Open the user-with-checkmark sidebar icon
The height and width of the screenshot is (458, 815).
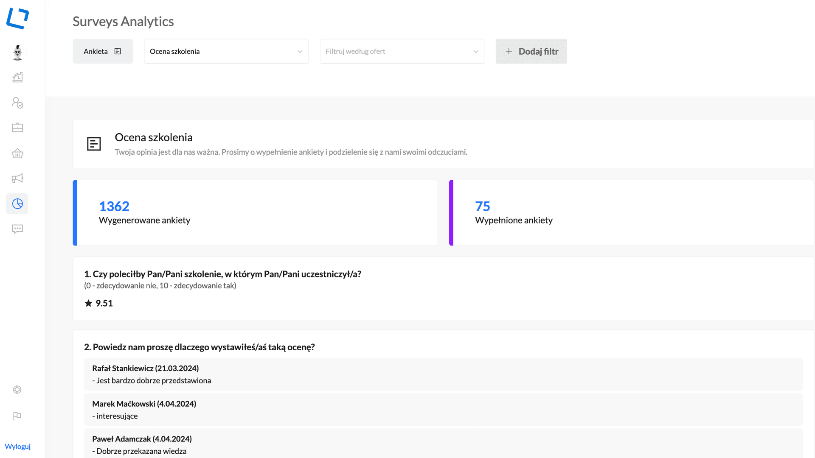(x=17, y=103)
